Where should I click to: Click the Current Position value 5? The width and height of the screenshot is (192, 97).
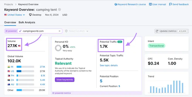tap(119, 86)
